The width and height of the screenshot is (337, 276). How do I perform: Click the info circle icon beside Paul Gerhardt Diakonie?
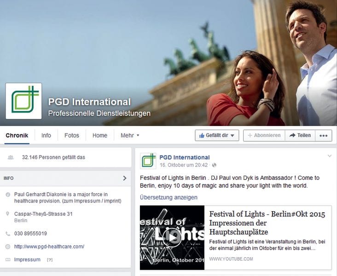[8, 195]
